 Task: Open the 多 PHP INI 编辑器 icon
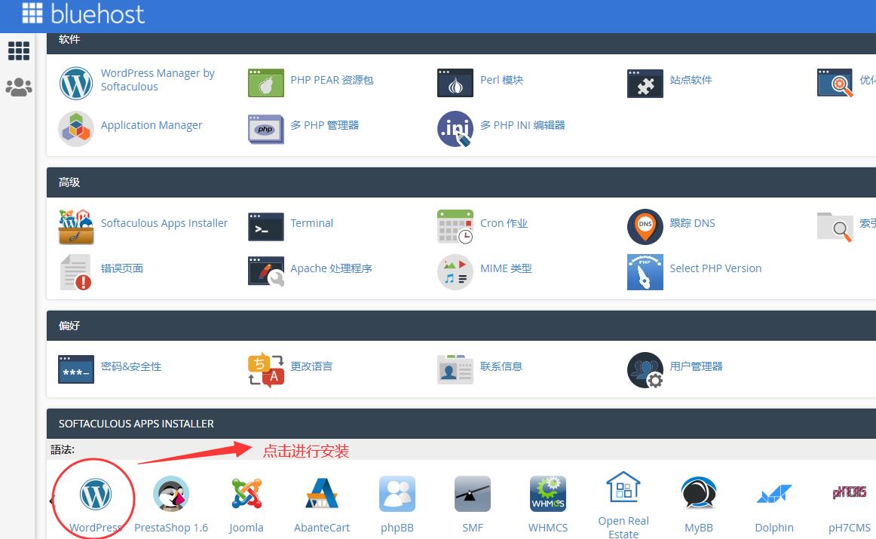pyautogui.click(x=455, y=129)
